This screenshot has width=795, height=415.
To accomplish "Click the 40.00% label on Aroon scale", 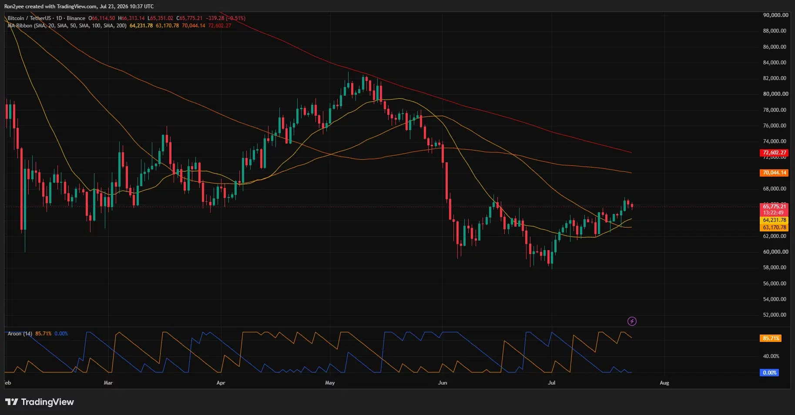I will tap(771, 356).
